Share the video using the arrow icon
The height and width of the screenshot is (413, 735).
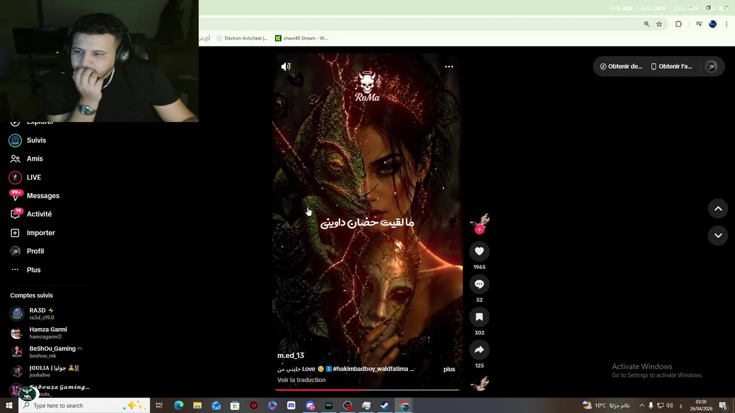point(479,350)
